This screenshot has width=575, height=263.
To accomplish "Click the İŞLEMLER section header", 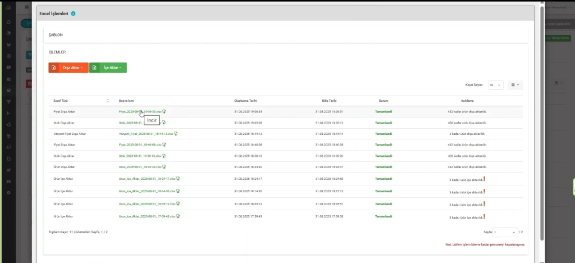I will [x=57, y=52].
